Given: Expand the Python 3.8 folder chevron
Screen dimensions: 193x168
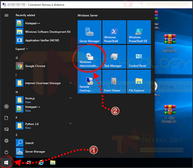Looking at the screenshot, I should tap(70, 123).
